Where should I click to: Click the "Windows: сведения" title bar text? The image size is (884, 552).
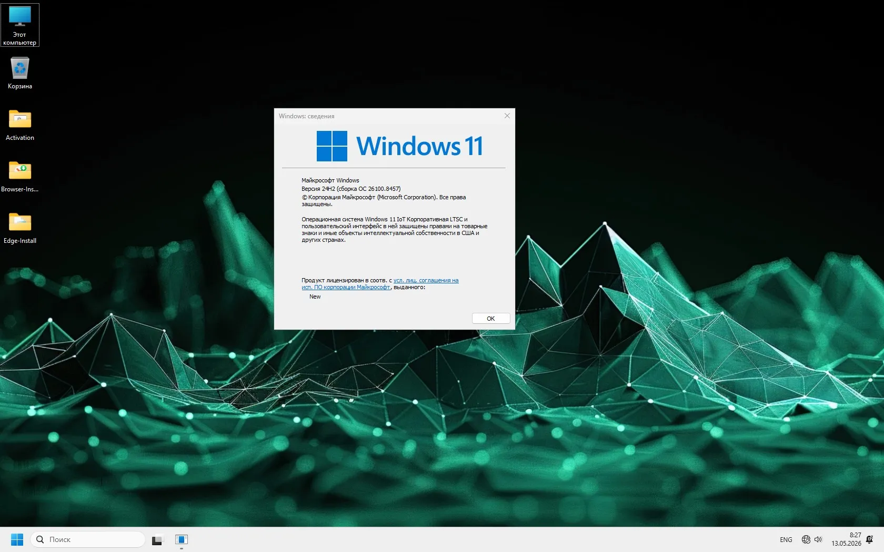click(306, 116)
